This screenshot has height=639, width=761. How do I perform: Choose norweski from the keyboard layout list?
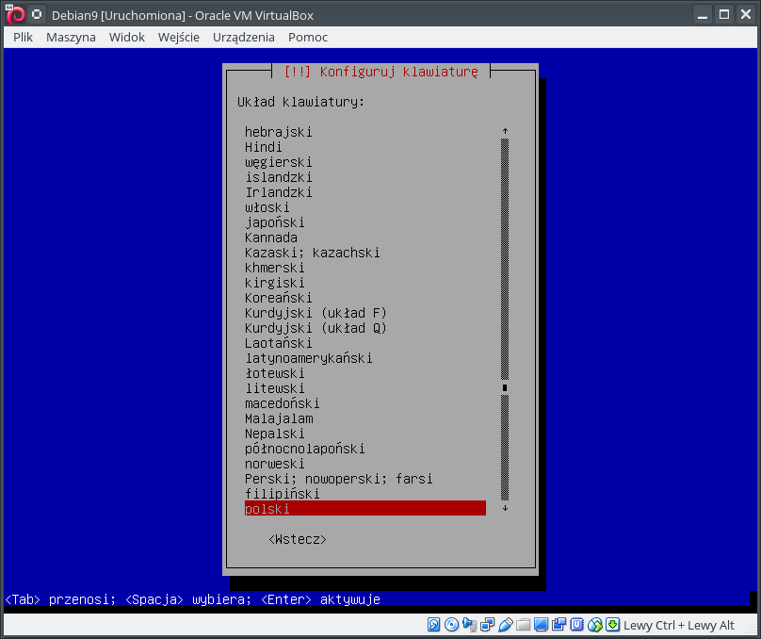coord(275,464)
